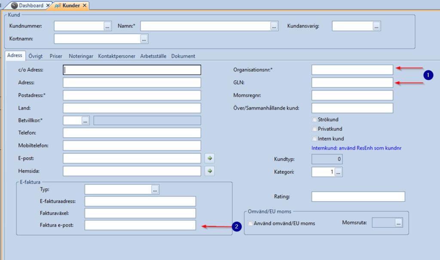Click the Kategori field showing 1
440x260 pixels.
pyautogui.click(x=323, y=172)
